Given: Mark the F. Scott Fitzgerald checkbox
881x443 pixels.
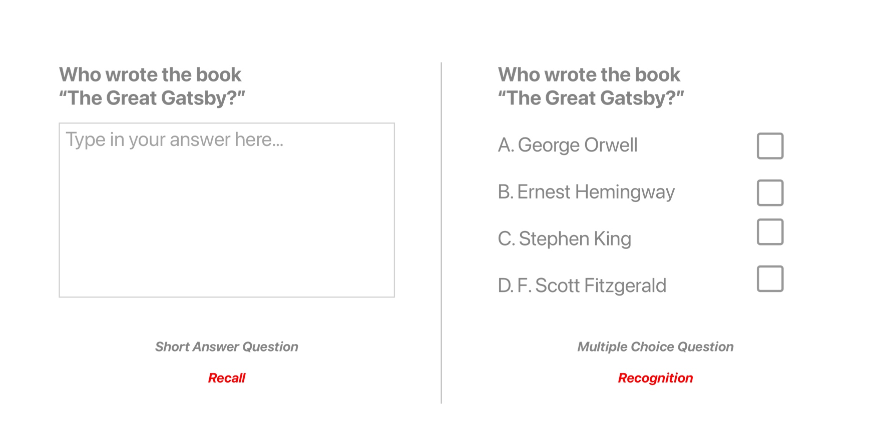Looking at the screenshot, I should coord(770,278).
